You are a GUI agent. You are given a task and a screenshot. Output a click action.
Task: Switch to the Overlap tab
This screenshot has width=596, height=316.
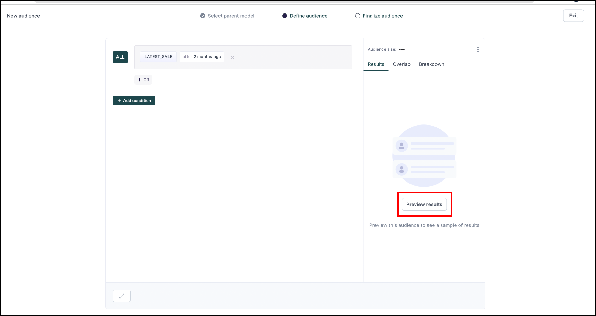coord(401,64)
